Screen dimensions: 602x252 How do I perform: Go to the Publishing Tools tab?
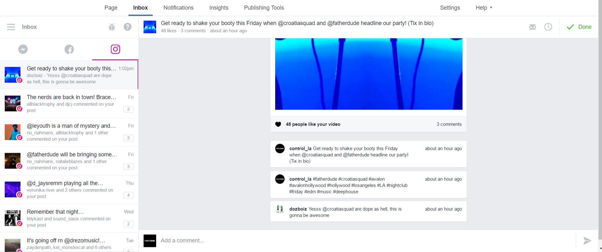264,8
